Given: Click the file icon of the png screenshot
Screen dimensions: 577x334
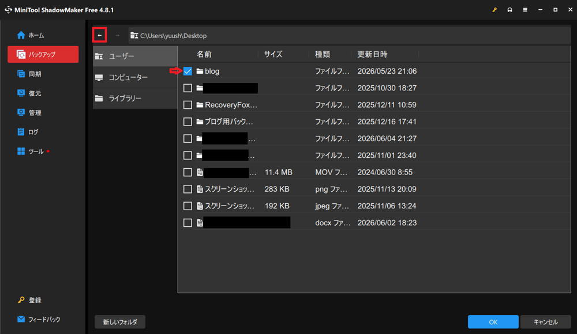Looking at the screenshot, I should (200, 189).
